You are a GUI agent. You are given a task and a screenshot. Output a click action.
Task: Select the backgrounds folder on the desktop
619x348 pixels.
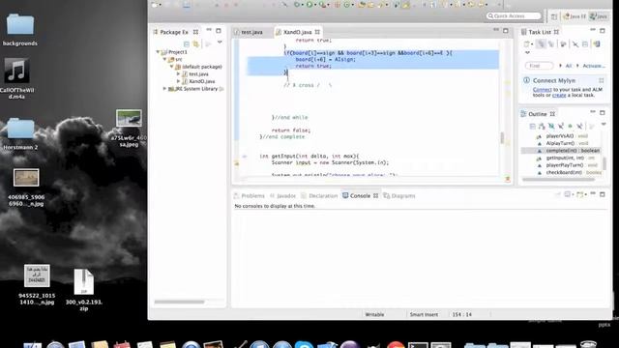(20, 30)
